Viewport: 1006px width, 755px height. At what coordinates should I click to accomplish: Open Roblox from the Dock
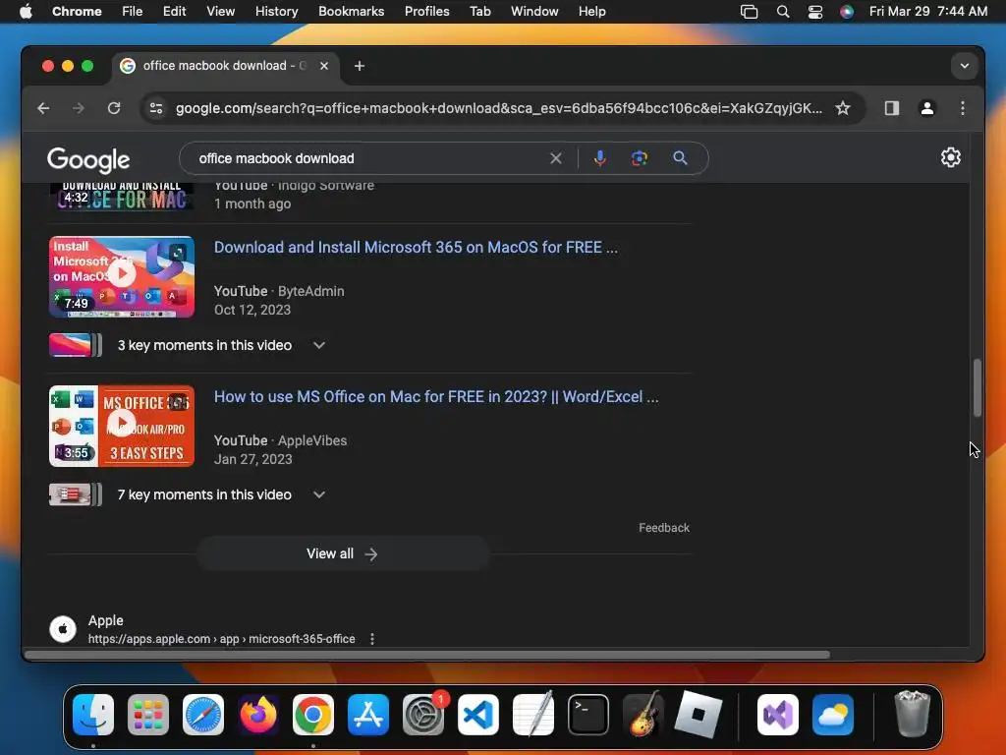[x=699, y=715]
